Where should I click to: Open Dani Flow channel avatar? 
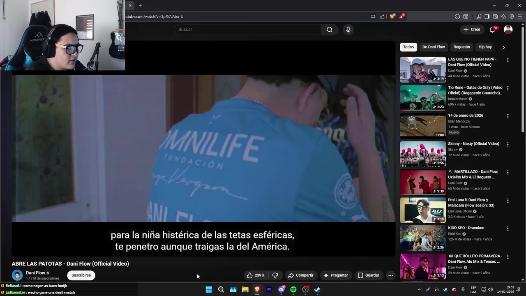[x=17, y=275]
